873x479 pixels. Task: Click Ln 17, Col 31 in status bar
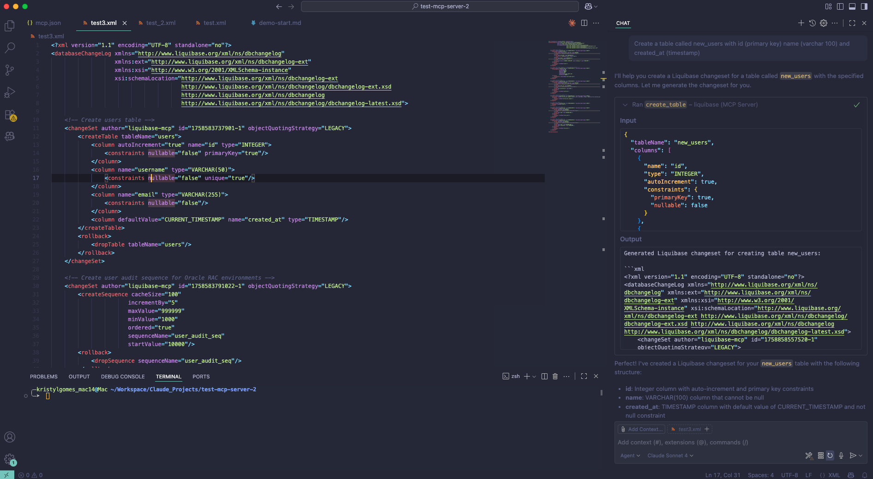722,475
